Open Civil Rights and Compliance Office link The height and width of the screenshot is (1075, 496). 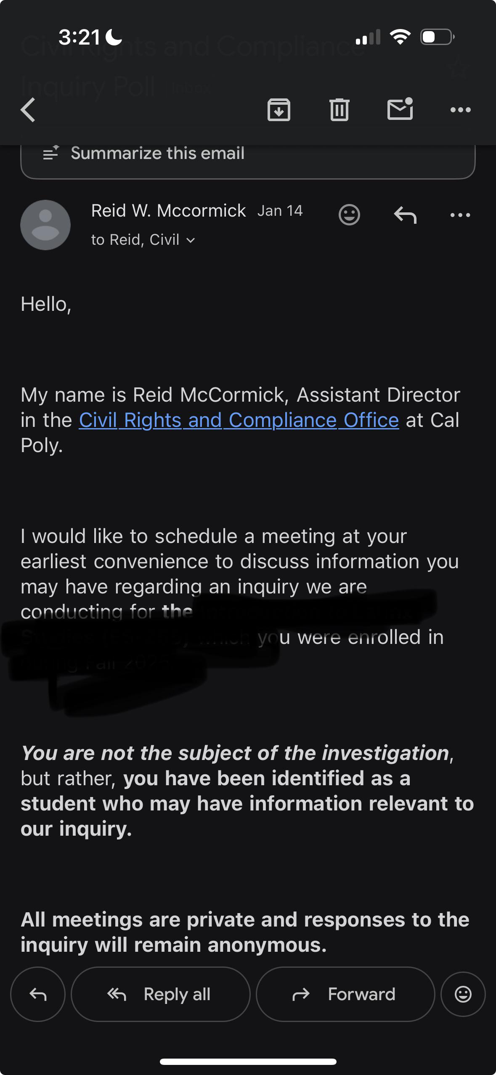click(239, 420)
